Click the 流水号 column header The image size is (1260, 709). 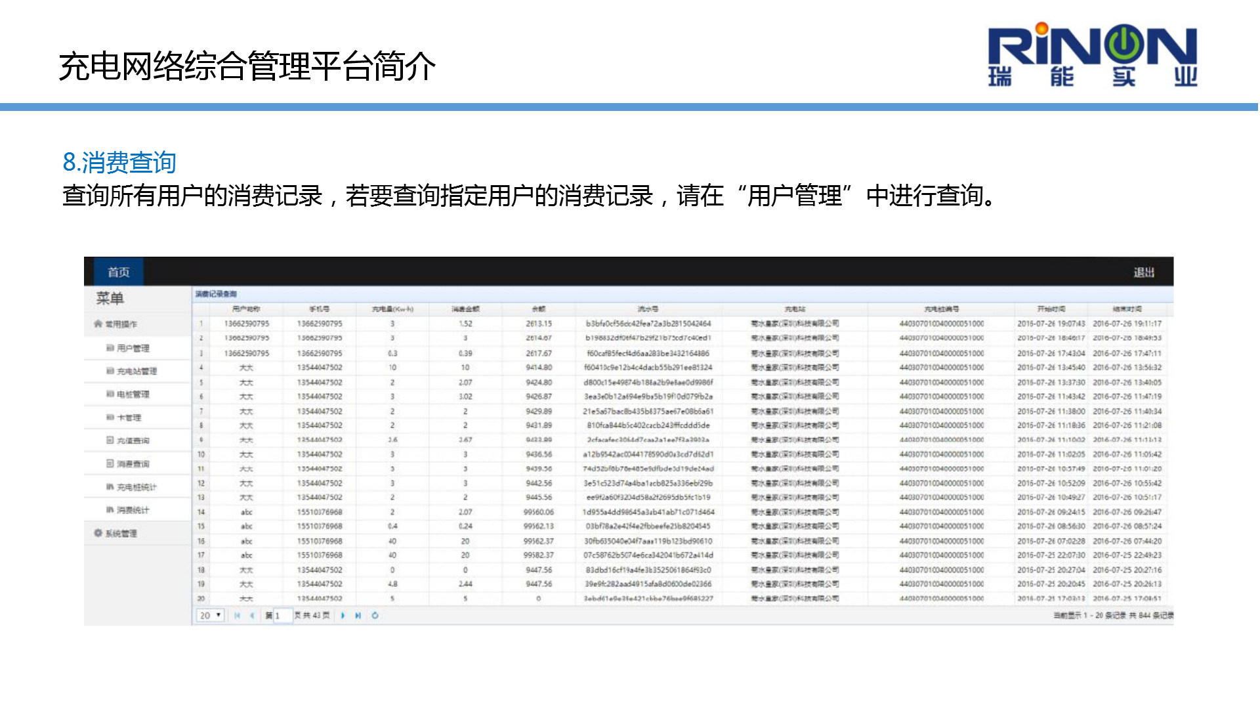(x=648, y=309)
